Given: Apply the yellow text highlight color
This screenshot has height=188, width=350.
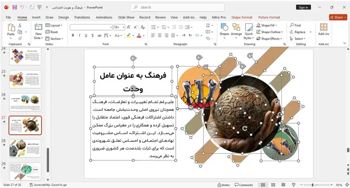Looking at the screenshot, I should tap(129, 35).
